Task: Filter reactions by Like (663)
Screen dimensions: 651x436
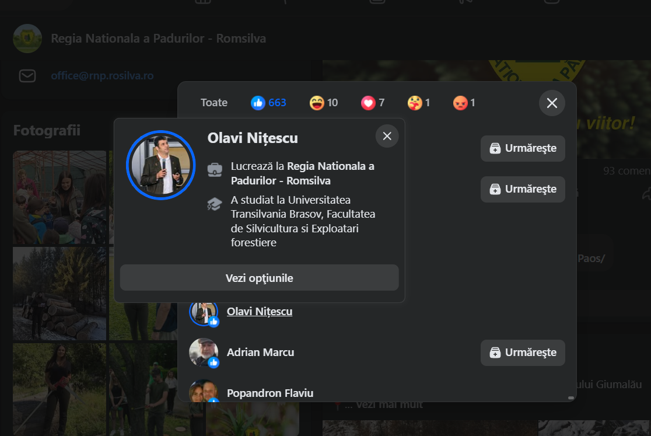Action: click(x=268, y=103)
